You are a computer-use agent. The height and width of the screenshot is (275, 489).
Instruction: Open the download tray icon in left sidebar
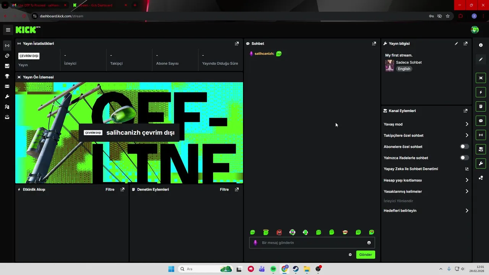7,117
